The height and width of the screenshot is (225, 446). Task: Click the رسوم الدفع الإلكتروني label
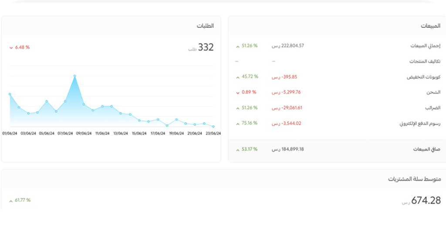420,123
